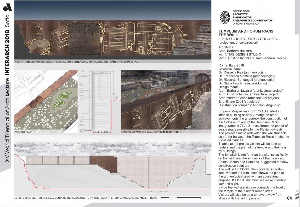
Task: Click 'CROSS SECTION' caption
Action: tap(101, 132)
